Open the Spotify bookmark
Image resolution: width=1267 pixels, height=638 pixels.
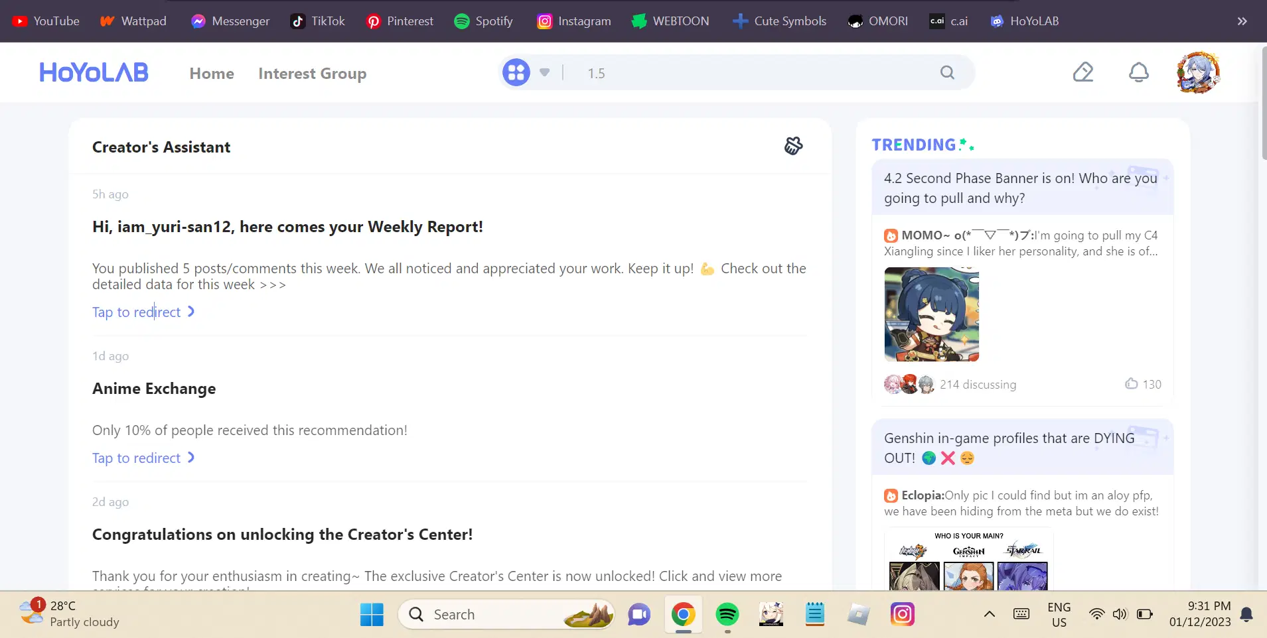484,21
